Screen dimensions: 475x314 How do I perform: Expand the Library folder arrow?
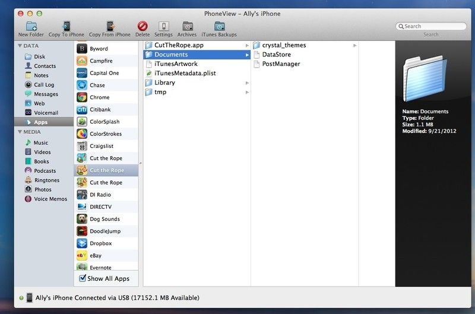tap(247, 83)
